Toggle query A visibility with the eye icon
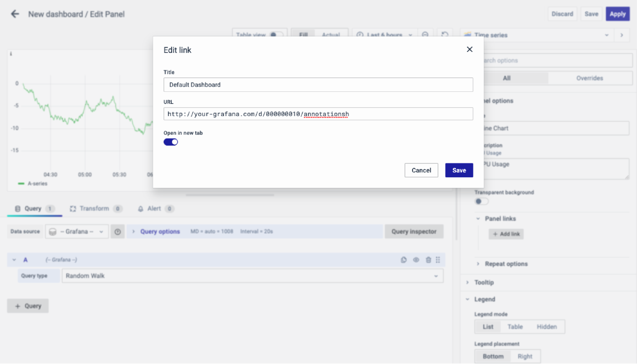 click(x=416, y=260)
